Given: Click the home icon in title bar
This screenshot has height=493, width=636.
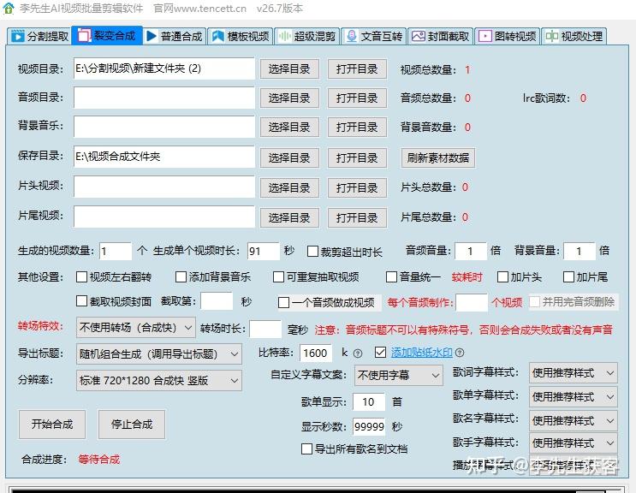Looking at the screenshot, I should click(x=8, y=8).
